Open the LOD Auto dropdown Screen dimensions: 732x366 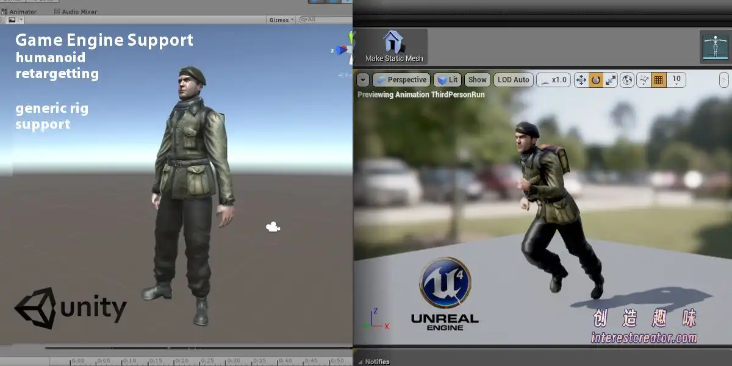click(513, 80)
